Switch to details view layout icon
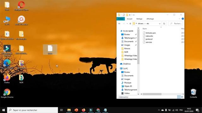 click(x=179, y=97)
